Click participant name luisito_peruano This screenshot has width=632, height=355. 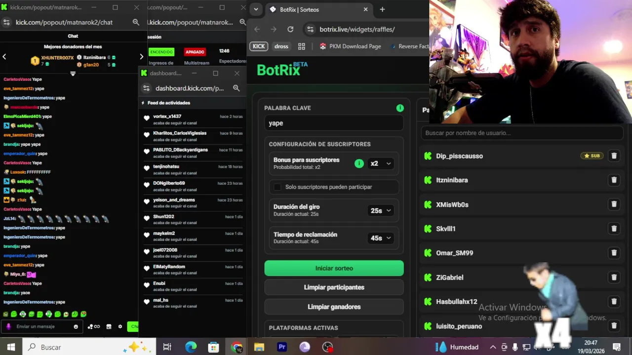point(459,326)
